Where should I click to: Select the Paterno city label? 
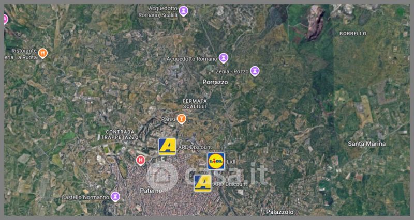pyautogui.click(x=151, y=191)
